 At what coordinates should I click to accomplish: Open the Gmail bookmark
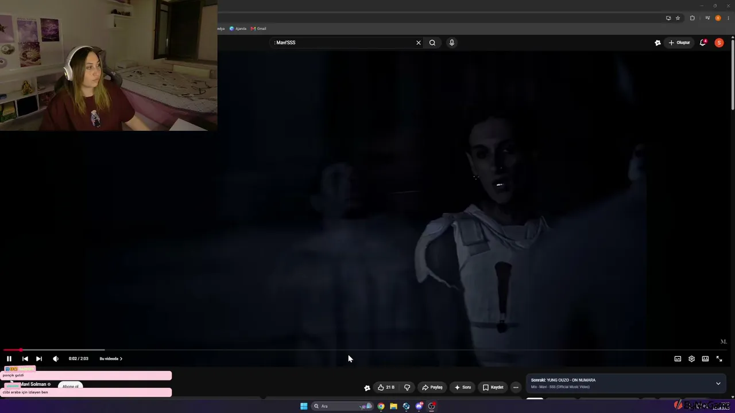(258, 28)
